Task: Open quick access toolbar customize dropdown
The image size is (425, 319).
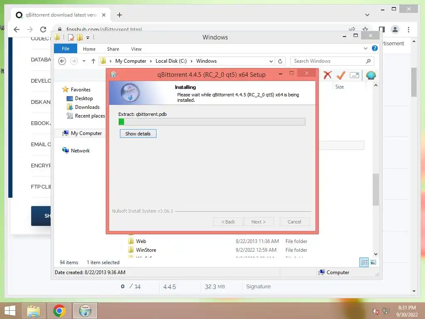Action: pos(88,38)
